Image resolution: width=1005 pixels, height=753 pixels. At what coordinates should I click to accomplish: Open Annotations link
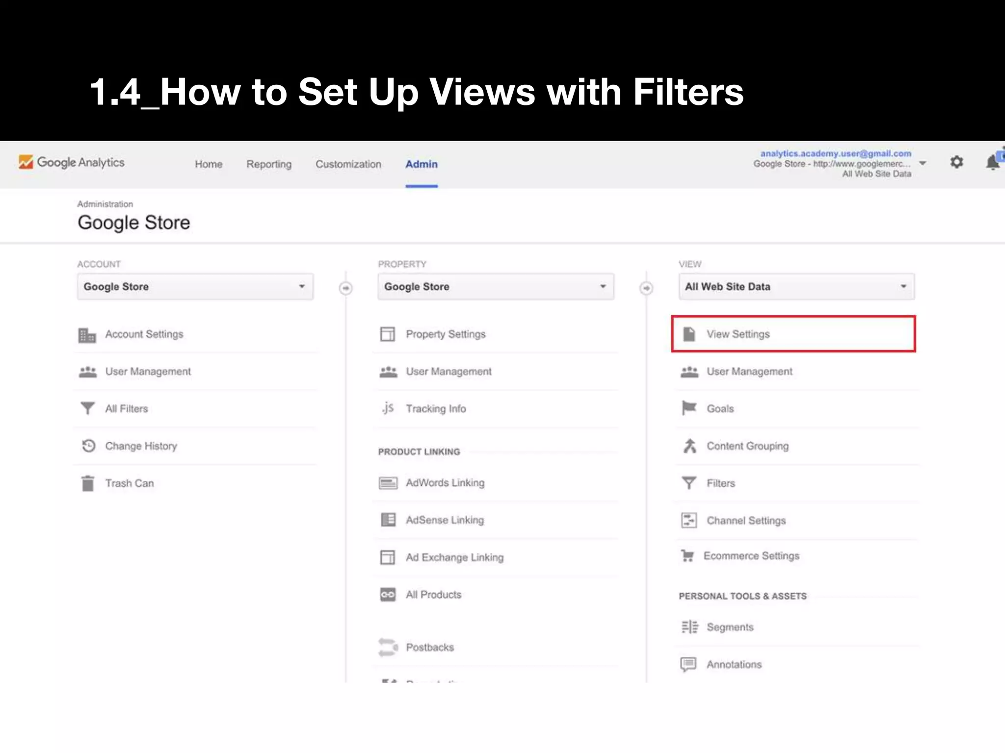[x=734, y=665]
